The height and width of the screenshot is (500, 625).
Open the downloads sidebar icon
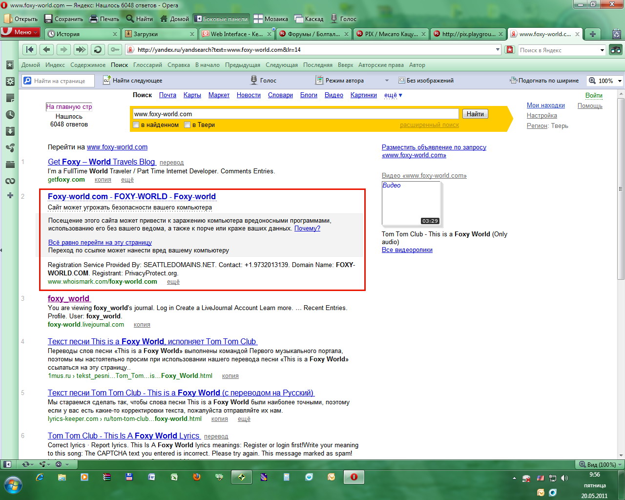10,131
